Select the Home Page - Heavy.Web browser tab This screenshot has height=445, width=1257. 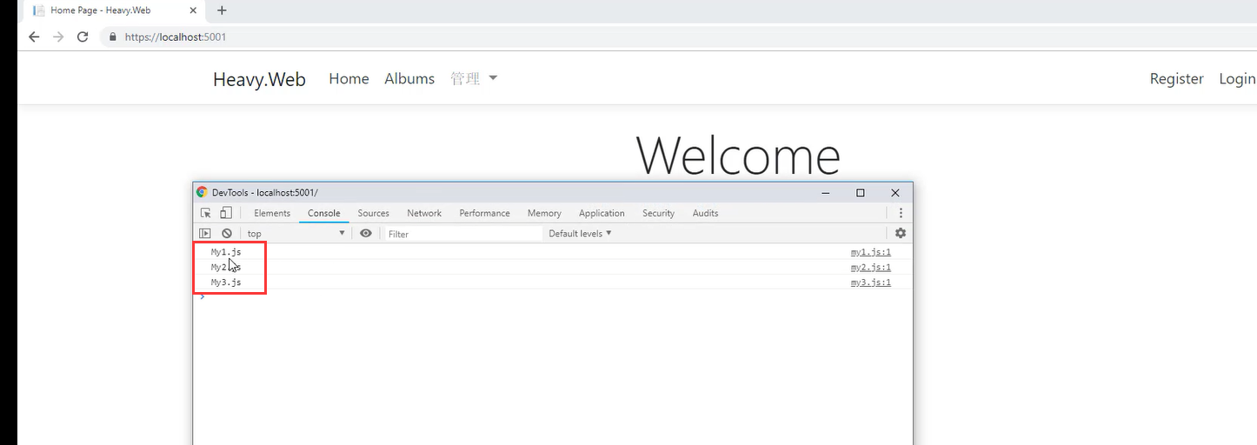click(115, 10)
